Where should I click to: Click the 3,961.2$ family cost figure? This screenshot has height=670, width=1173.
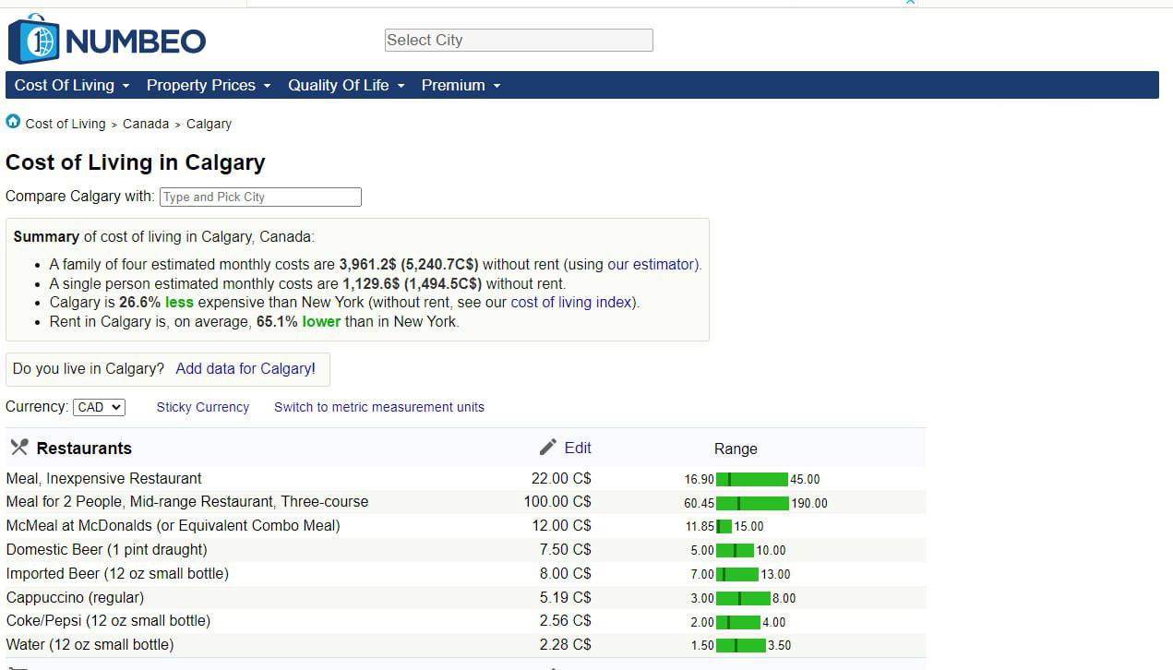coord(368,264)
